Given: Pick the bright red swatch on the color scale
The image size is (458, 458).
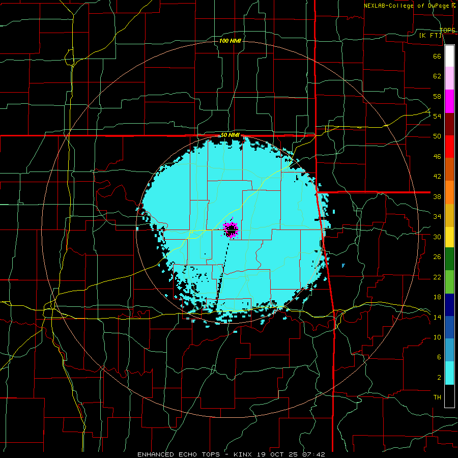Looking at the screenshot, I should pyautogui.click(x=449, y=147).
